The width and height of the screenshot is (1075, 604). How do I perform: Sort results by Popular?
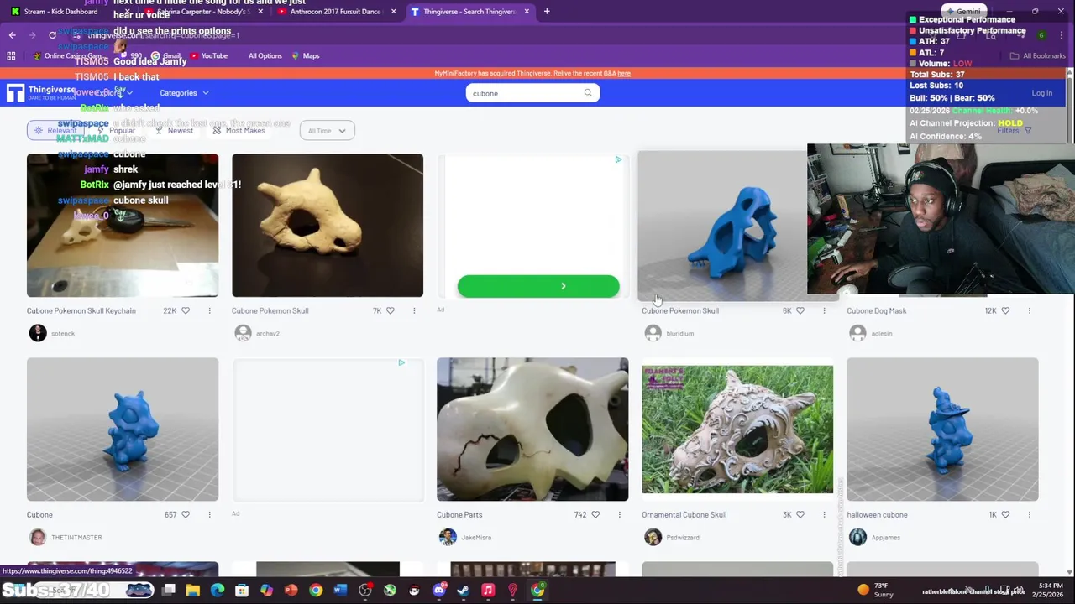point(116,131)
